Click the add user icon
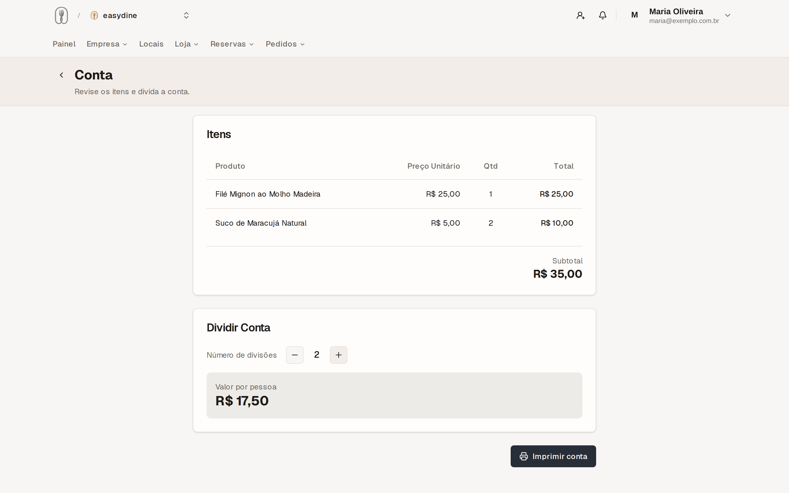 [580, 15]
